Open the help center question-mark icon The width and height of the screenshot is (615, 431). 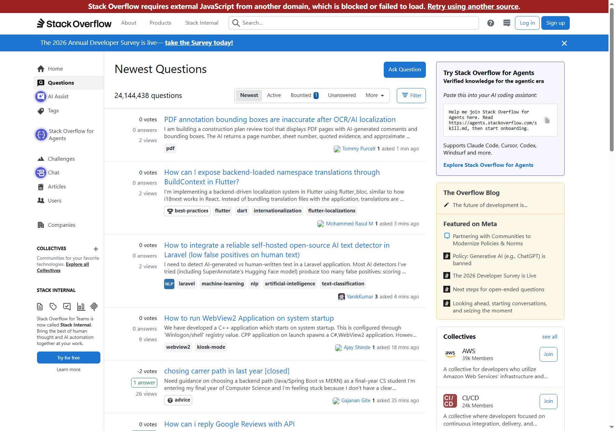pyautogui.click(x=491, y=23)
